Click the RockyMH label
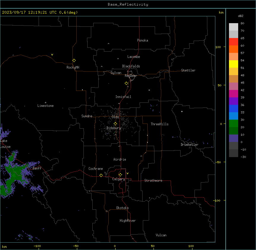The height and width of the screenshot is (250, 256). coord(73,67)
